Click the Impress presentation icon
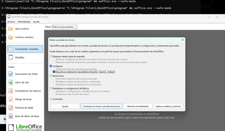 (11, 91)
